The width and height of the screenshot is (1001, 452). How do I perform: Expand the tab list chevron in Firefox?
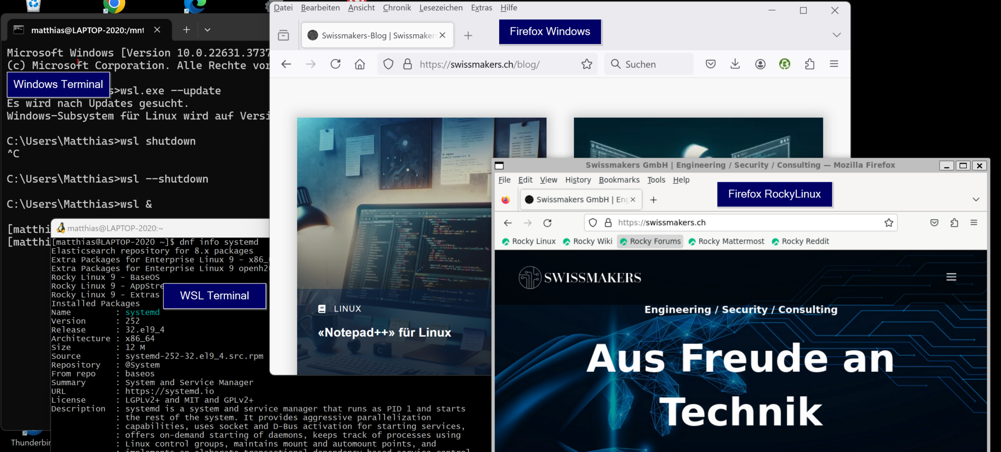point(837,34)
